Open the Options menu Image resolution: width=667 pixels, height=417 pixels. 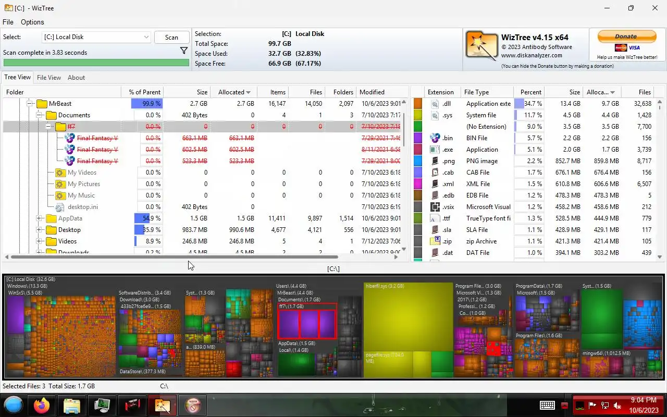pyautogui.click(x=32, y=22)
